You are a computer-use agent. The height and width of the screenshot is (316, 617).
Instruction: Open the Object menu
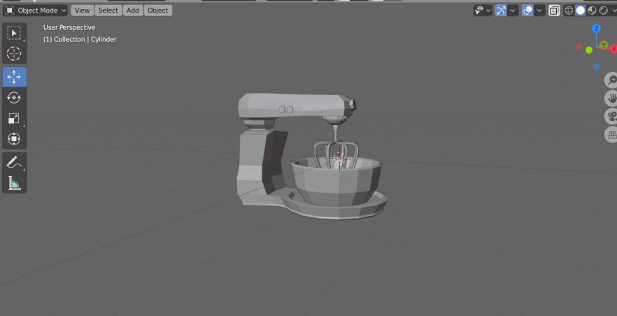pos(158,10)
